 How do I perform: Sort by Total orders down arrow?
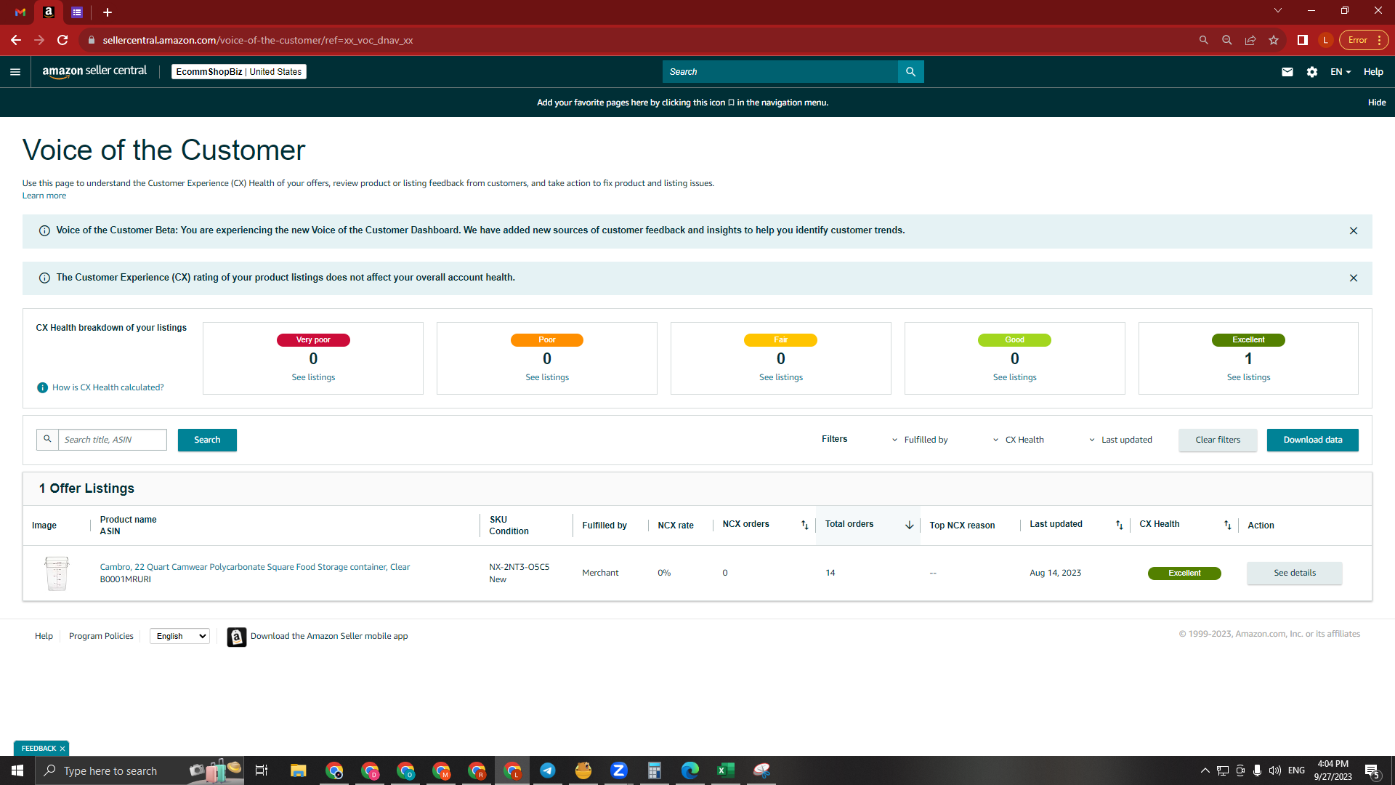coord(909,525)
